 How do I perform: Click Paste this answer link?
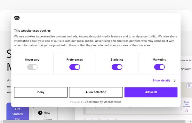point(187,104)
